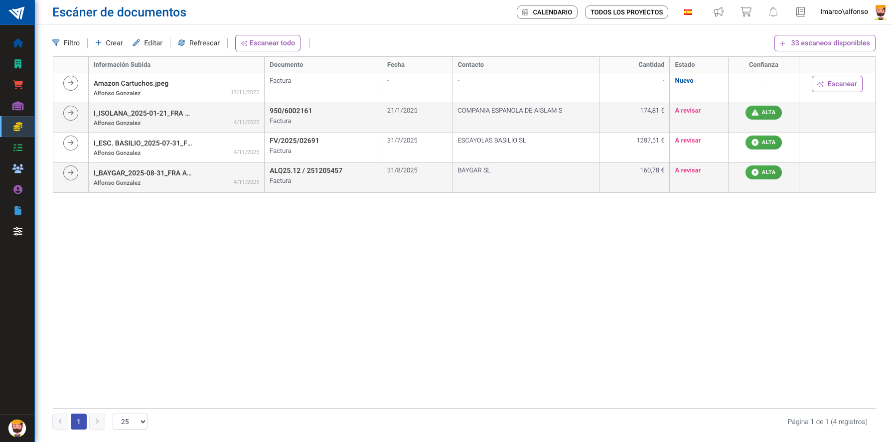This screenshot has height=442, width=893.
Task: Select the gold coins sidebar icon
Action: pyautogui.click(x=18, y=127)
